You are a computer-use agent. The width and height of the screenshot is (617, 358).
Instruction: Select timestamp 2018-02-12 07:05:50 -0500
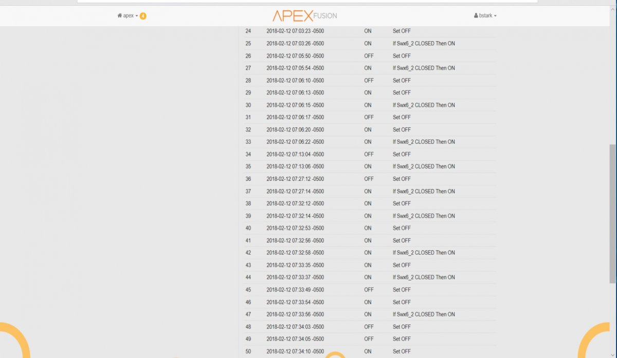click(x=295, y=56)
